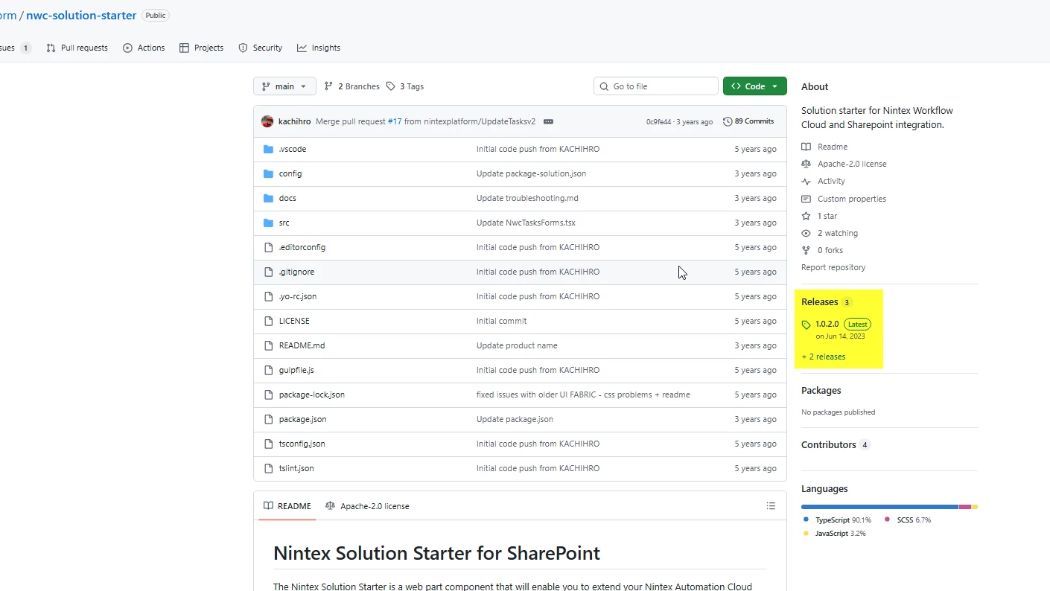Screen dimensions: 1050x591
Task: Open the nwc-solution-starter repository link
Action: tap(81, 16)
